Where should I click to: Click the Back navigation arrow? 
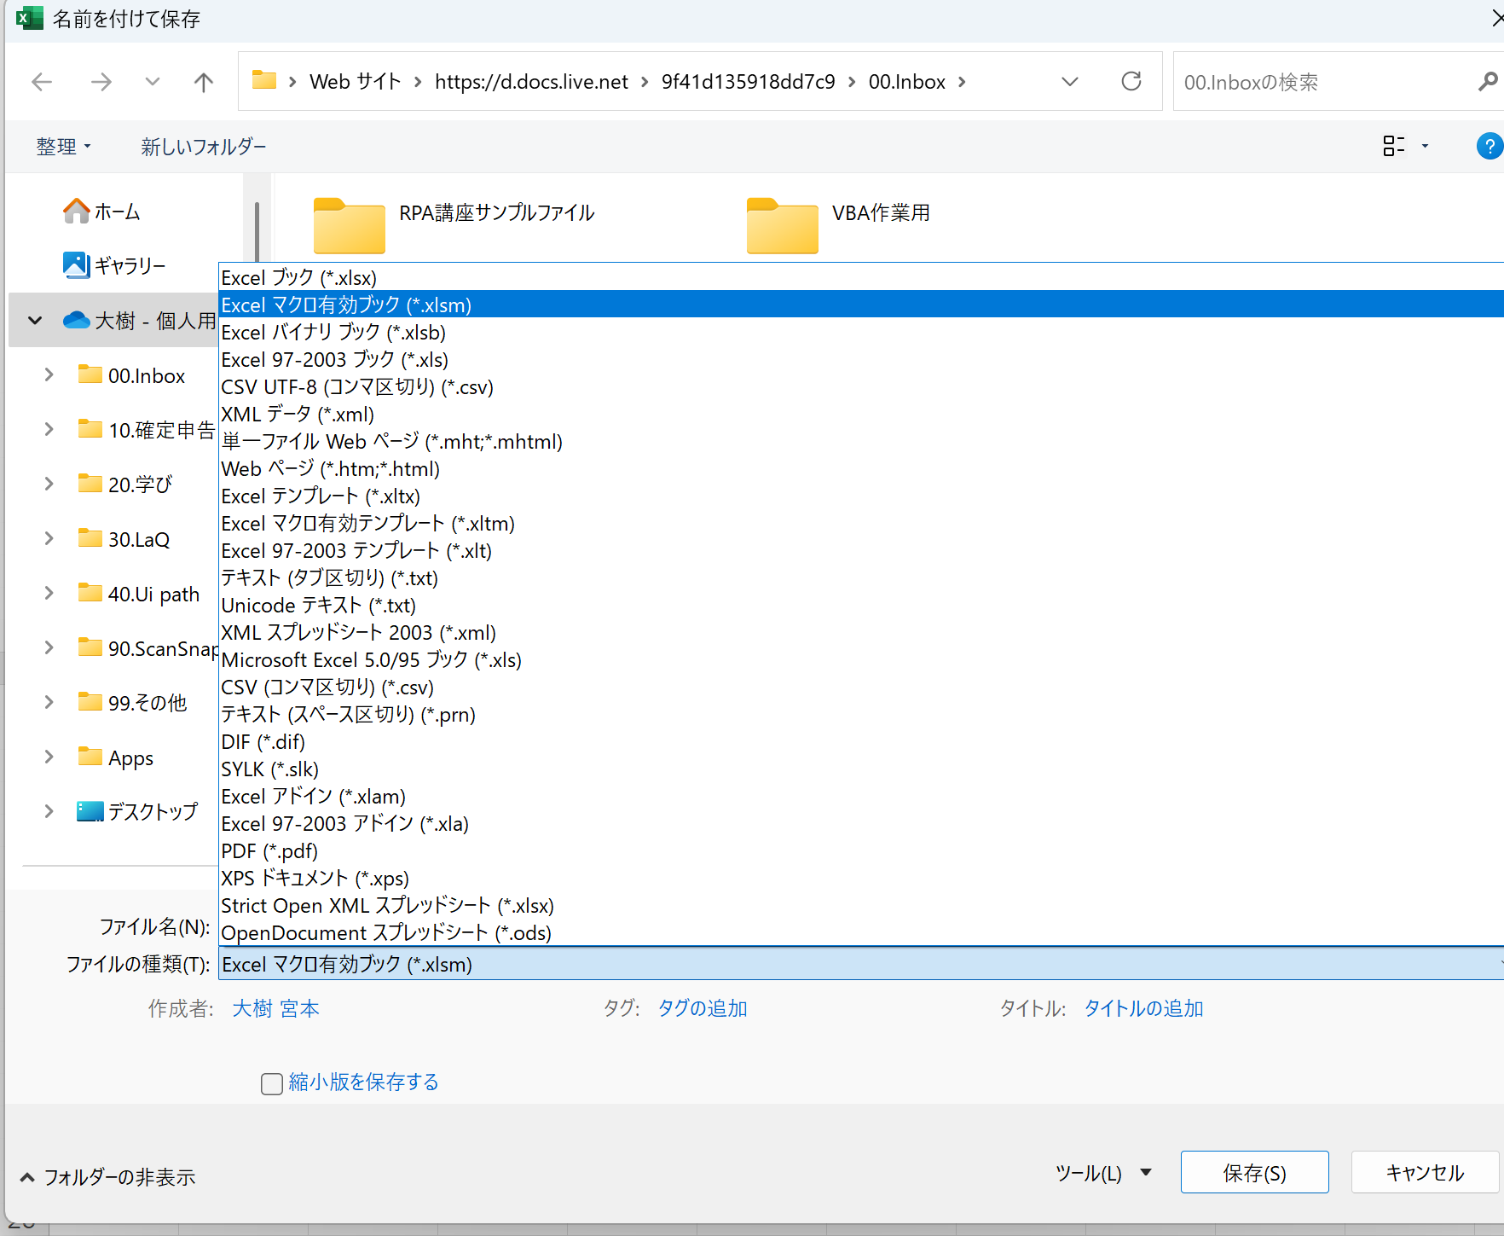(42, 82)
